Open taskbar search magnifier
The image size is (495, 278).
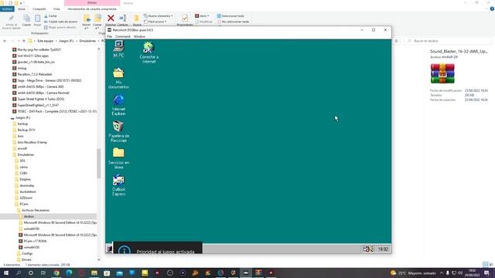19,273
